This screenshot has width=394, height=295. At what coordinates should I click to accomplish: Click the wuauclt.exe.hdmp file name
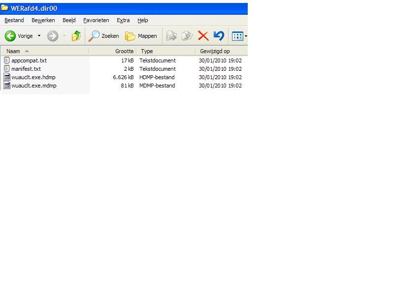33,77
